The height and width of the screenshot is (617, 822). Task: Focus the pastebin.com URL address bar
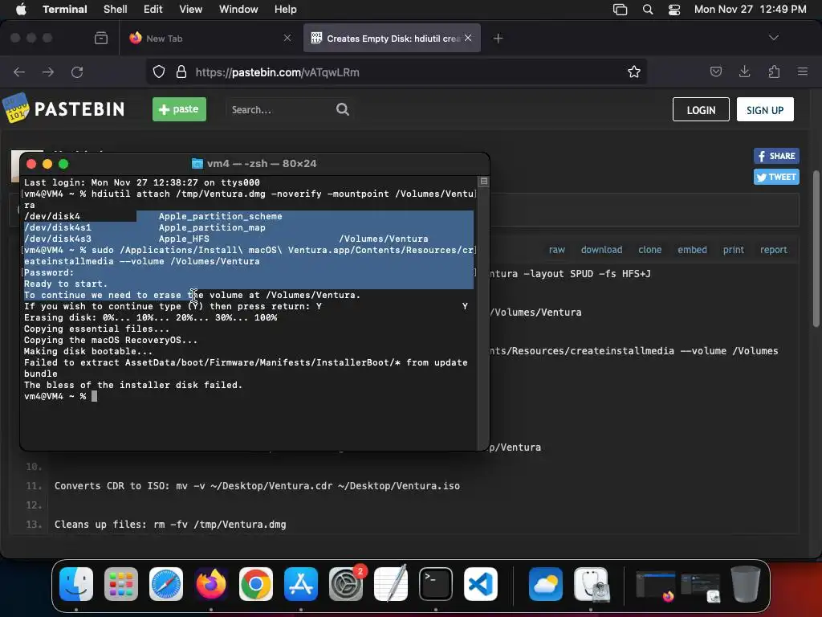click(x=396, y=72)
